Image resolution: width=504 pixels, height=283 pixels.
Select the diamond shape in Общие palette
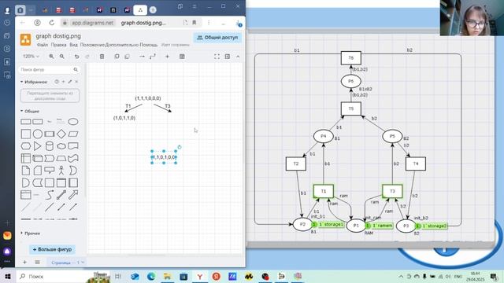(x=61, y=134)
